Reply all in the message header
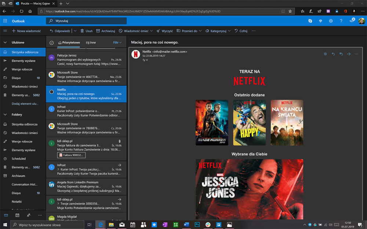 (341, 54)
